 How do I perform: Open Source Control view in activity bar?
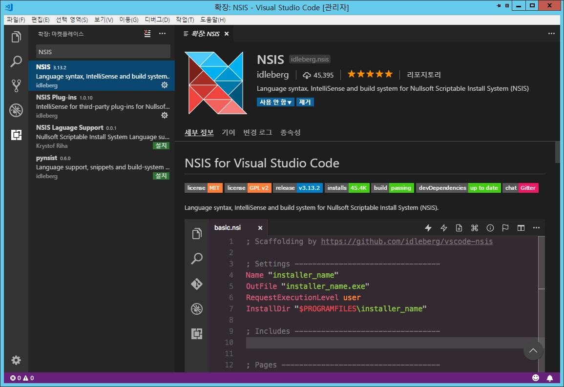click(16, 86)
